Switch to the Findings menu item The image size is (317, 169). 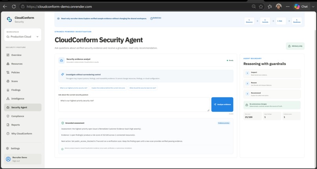(x=23, y=90)
